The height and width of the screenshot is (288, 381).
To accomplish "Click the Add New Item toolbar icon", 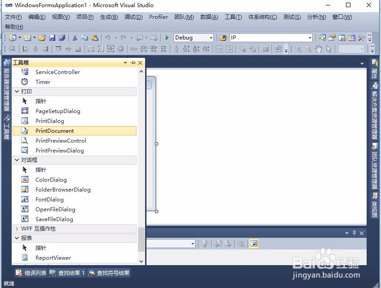I will click(x=27, y=38).
